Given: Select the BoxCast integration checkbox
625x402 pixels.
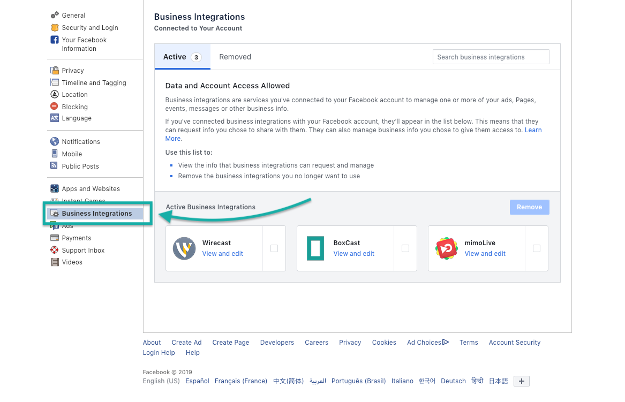Looking at the screenshot, I should click(405, 248).
